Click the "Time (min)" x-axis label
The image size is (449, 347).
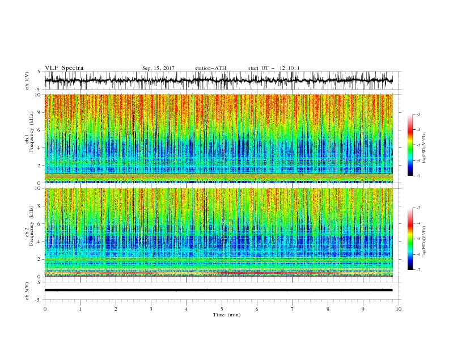227,315
